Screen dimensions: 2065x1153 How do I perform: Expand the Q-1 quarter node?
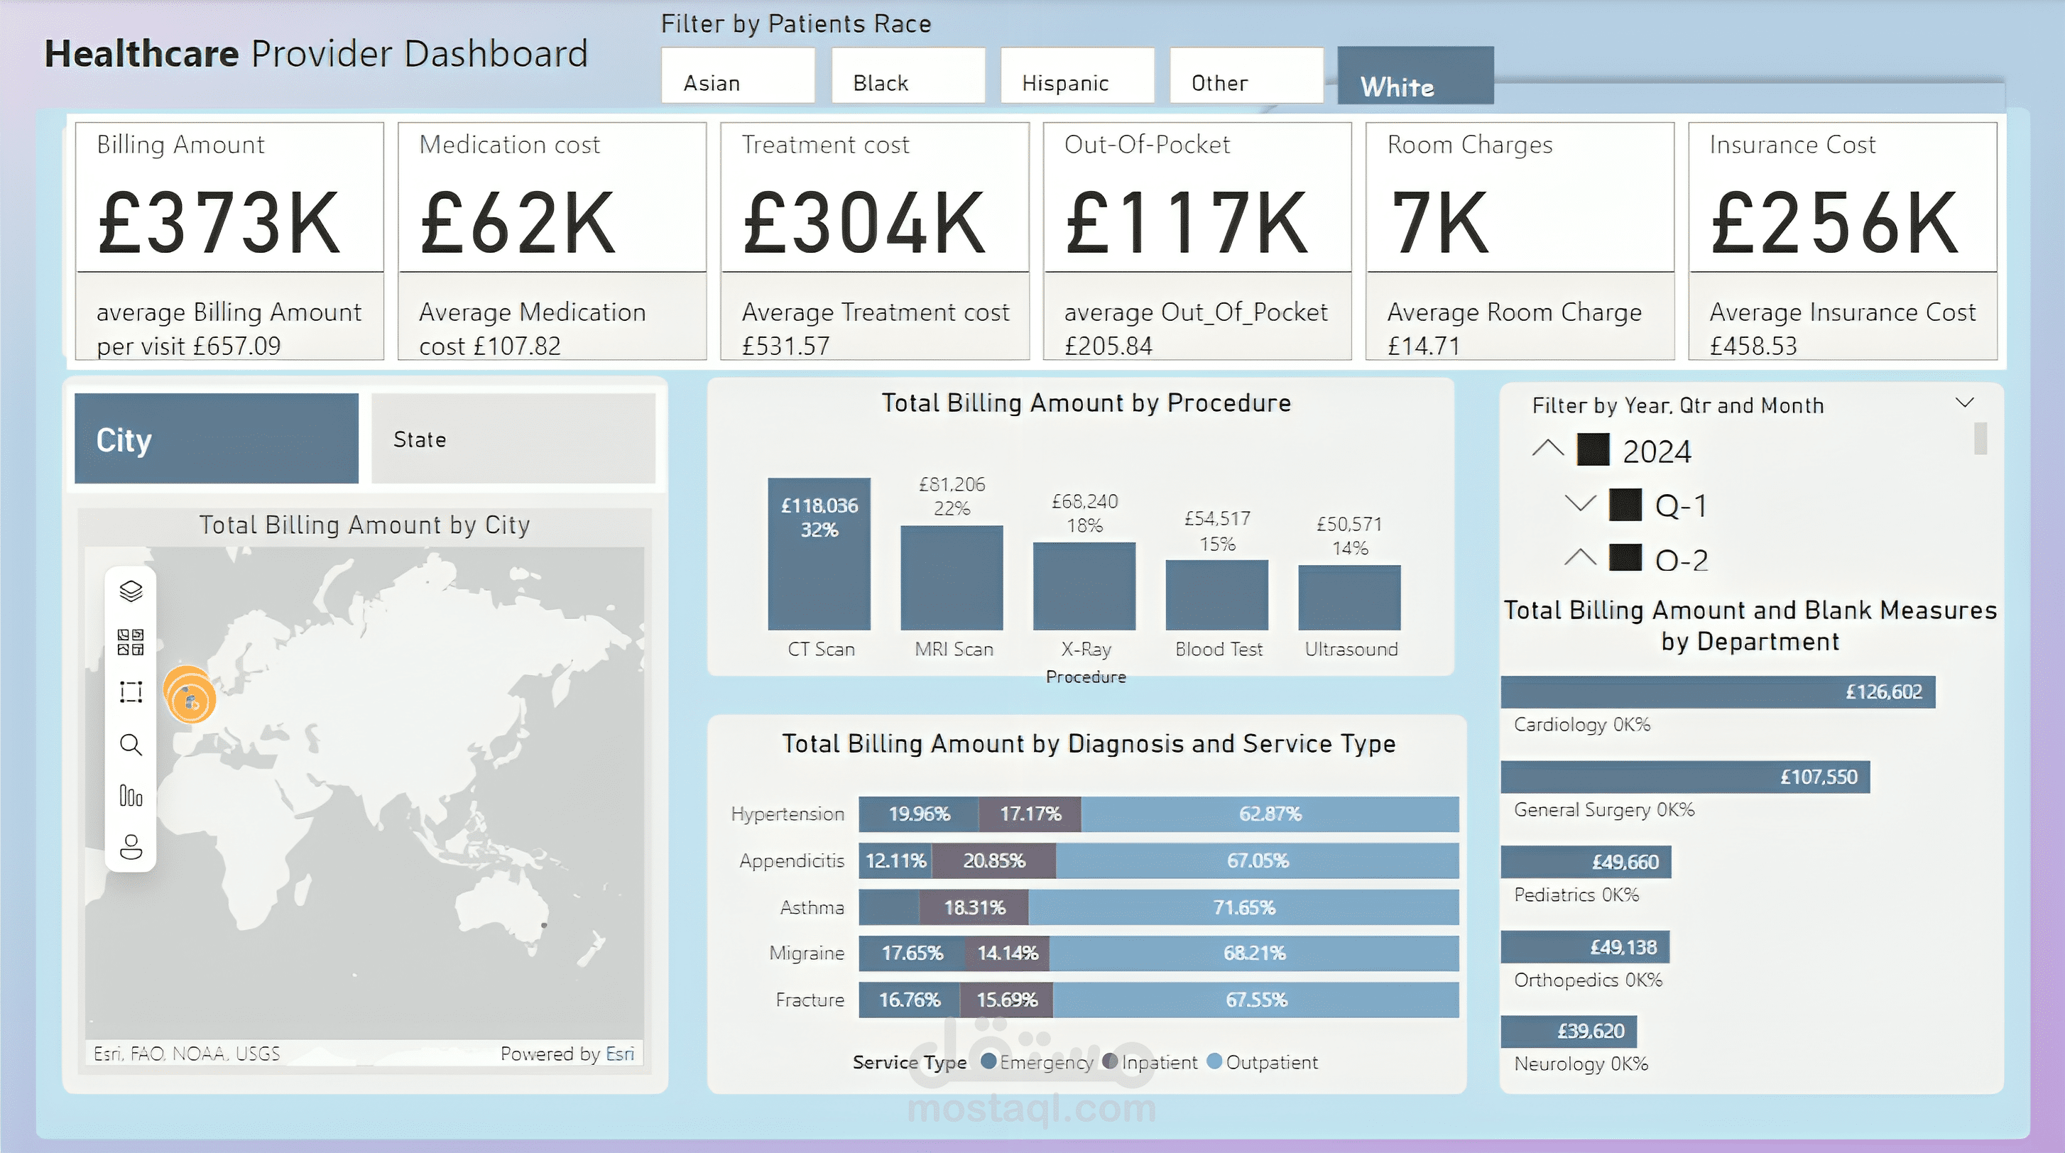tap(1580, 503)
